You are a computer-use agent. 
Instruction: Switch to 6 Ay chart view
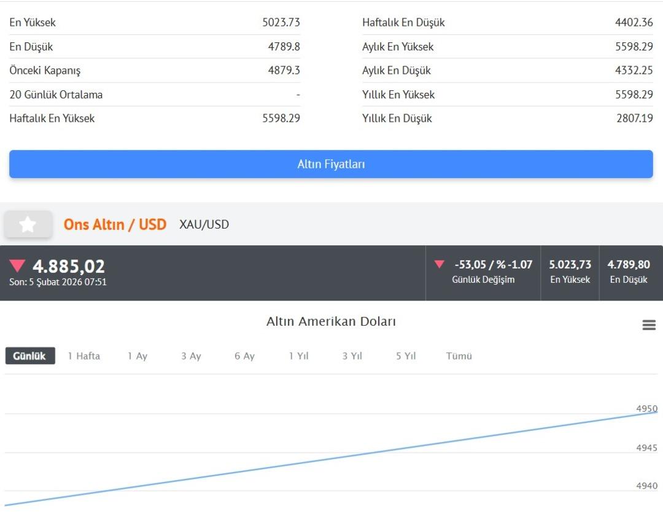pyautogui.click(x=244, y=356)
